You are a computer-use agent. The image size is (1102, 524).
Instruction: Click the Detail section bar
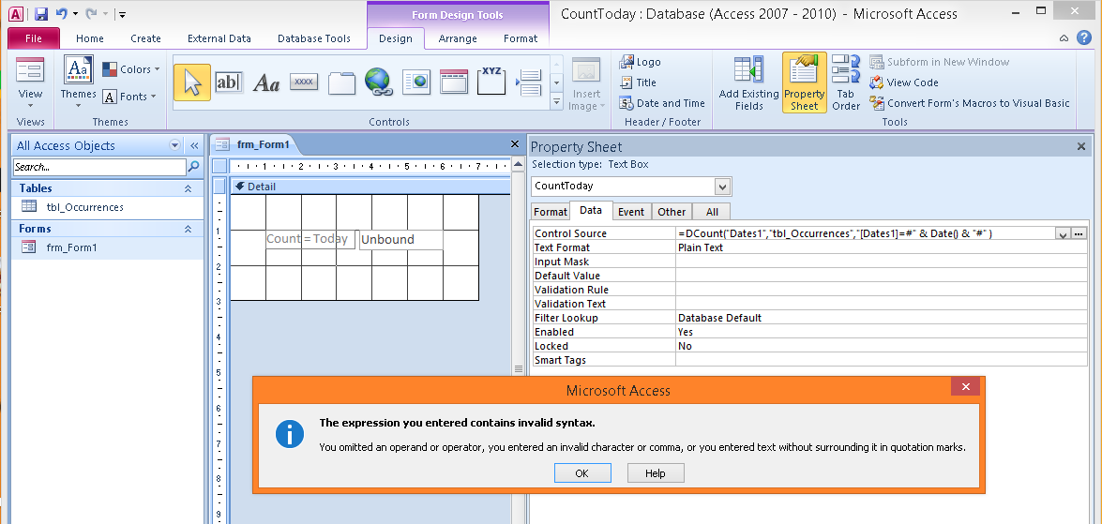(370, 187)
